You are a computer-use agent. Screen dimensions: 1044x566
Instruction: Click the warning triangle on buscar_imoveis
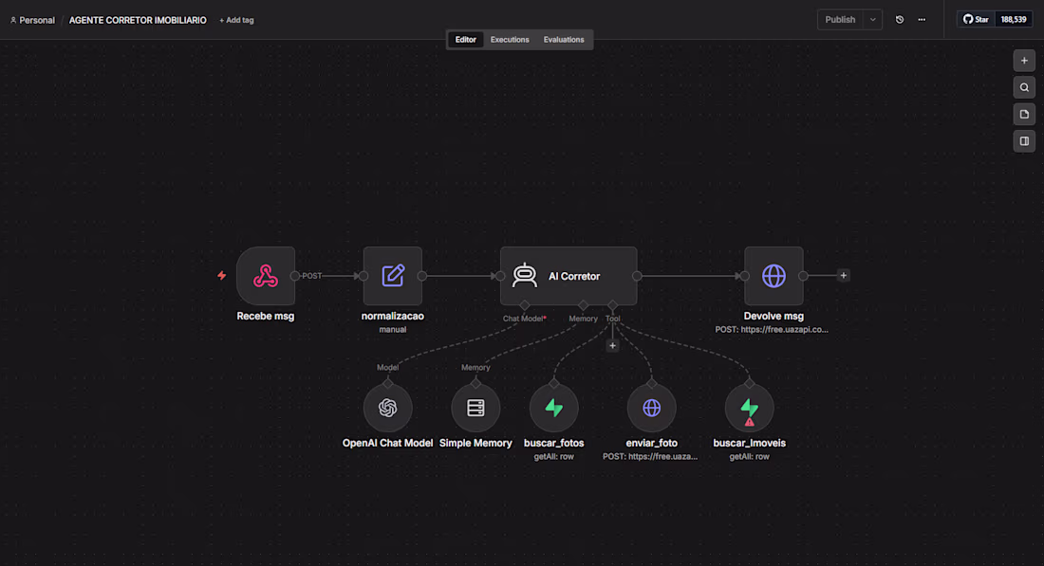coord(750,422)
